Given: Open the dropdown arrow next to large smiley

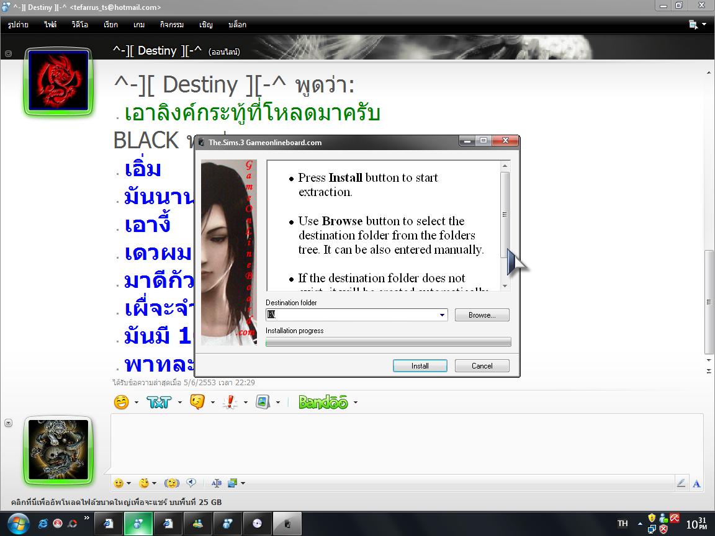Looking at the screenshot, I should click(137, 403).
